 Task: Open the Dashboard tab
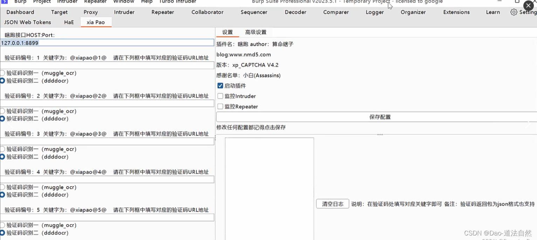(x=20, y=12)
